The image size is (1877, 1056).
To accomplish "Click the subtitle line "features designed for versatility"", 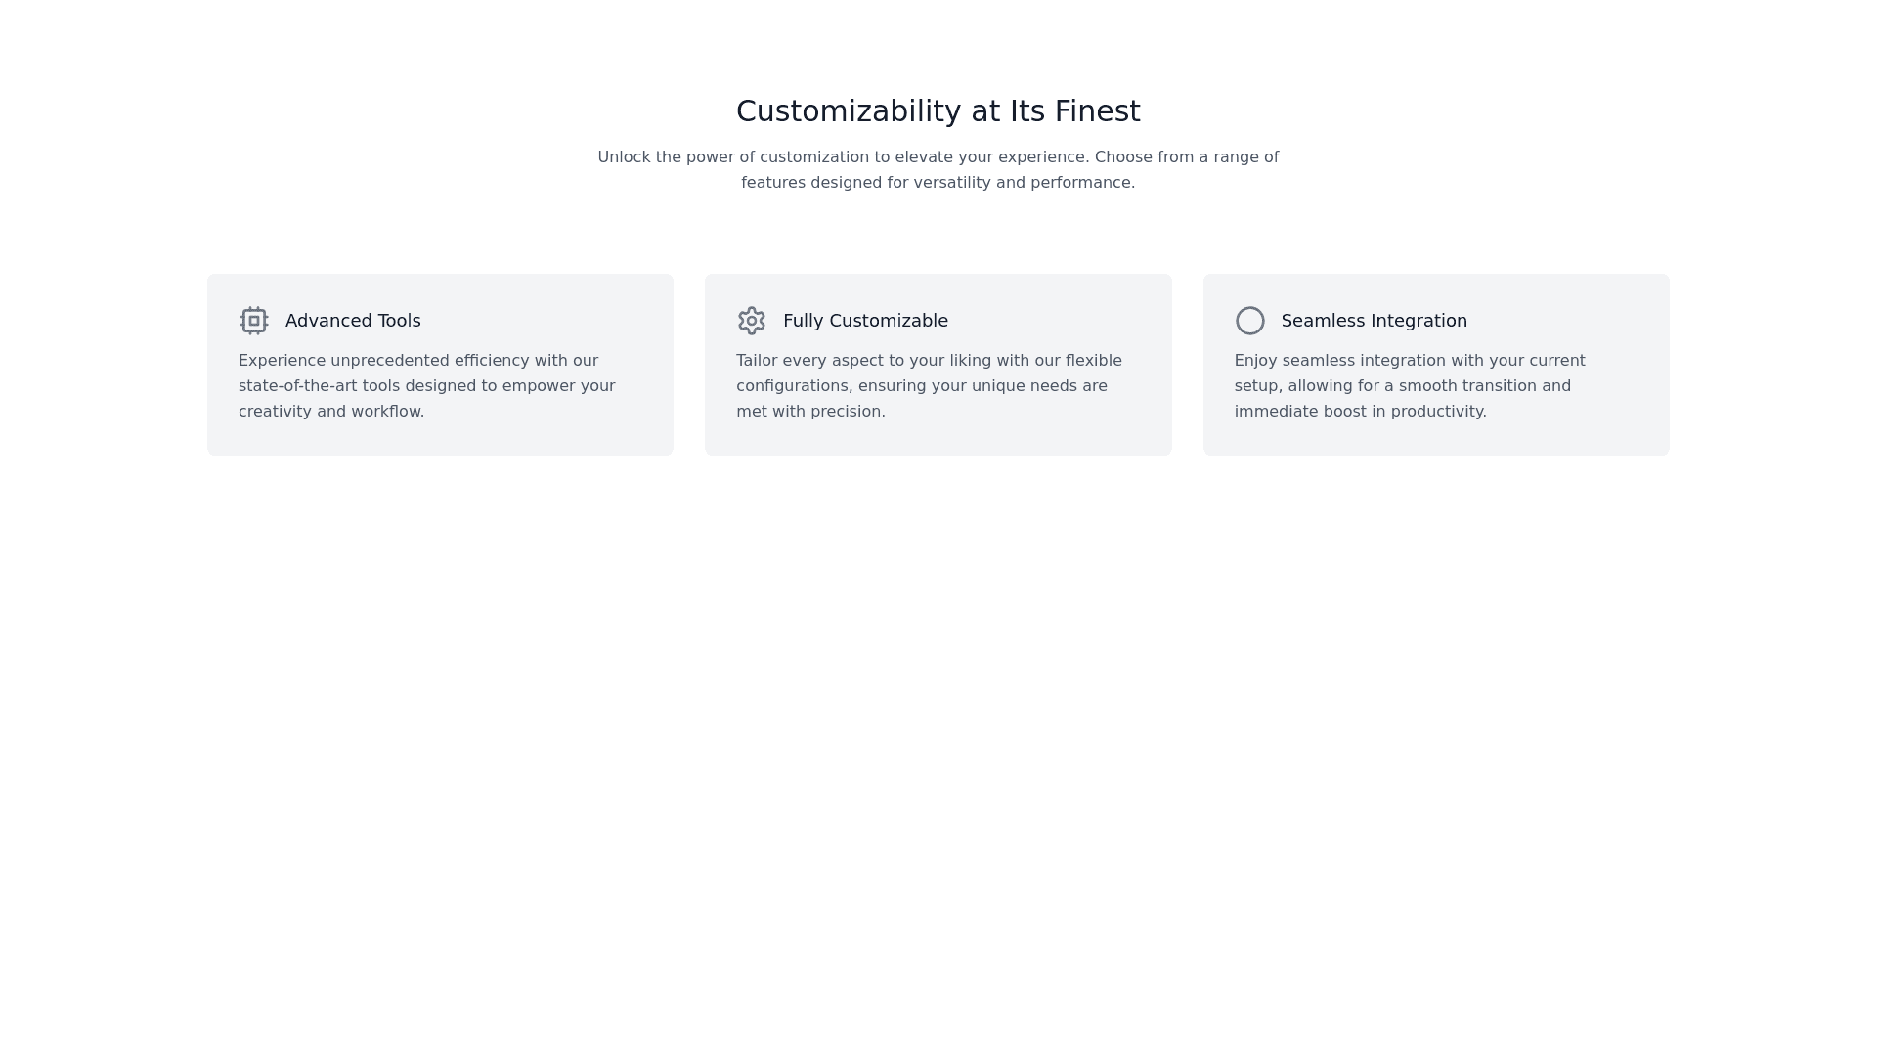I will click(x=938, y=183).
